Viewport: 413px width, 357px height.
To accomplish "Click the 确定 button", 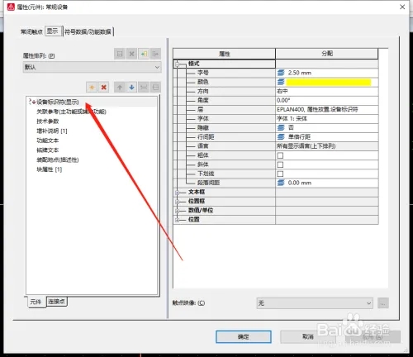I will click(x=244, y=336).
